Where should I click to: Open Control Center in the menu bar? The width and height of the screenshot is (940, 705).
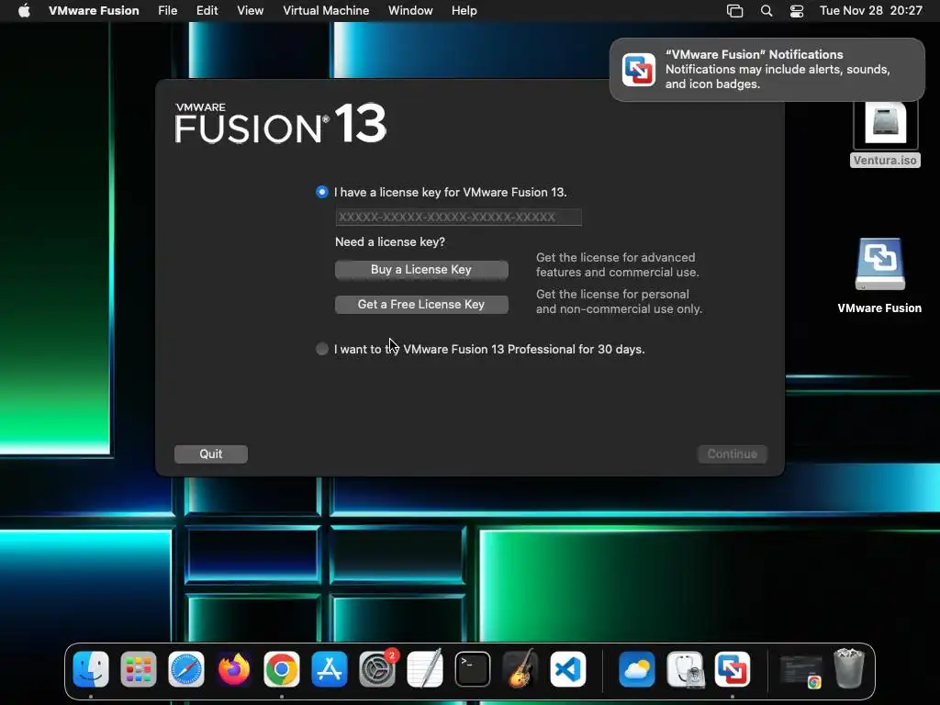coord(797,11)
